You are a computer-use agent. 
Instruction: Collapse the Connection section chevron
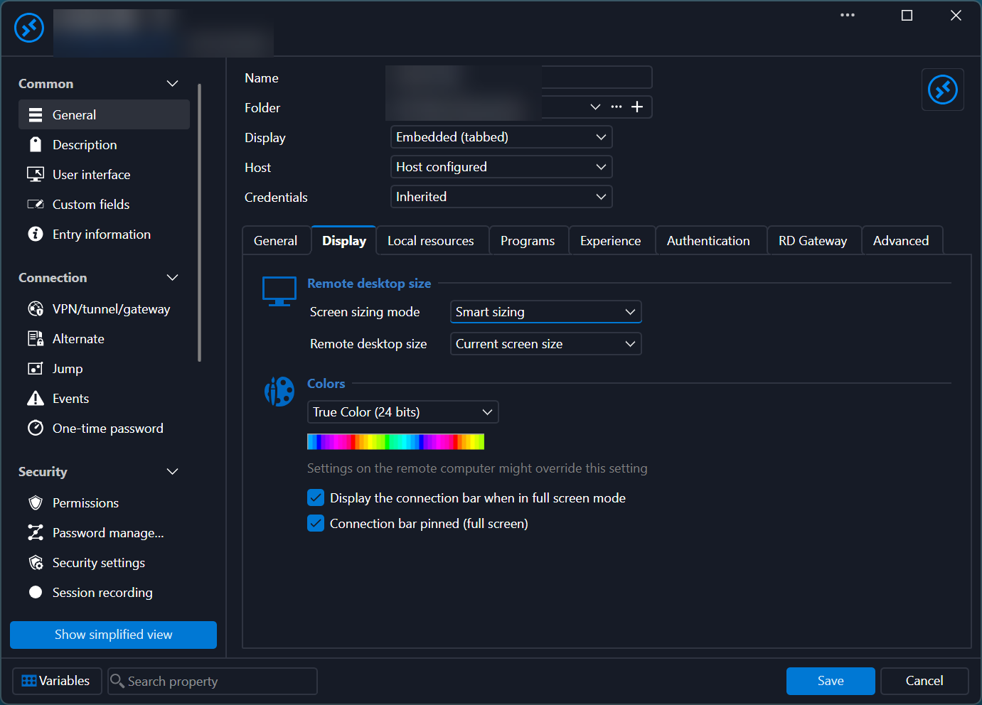pyautogui.click(x=172, y=278)
